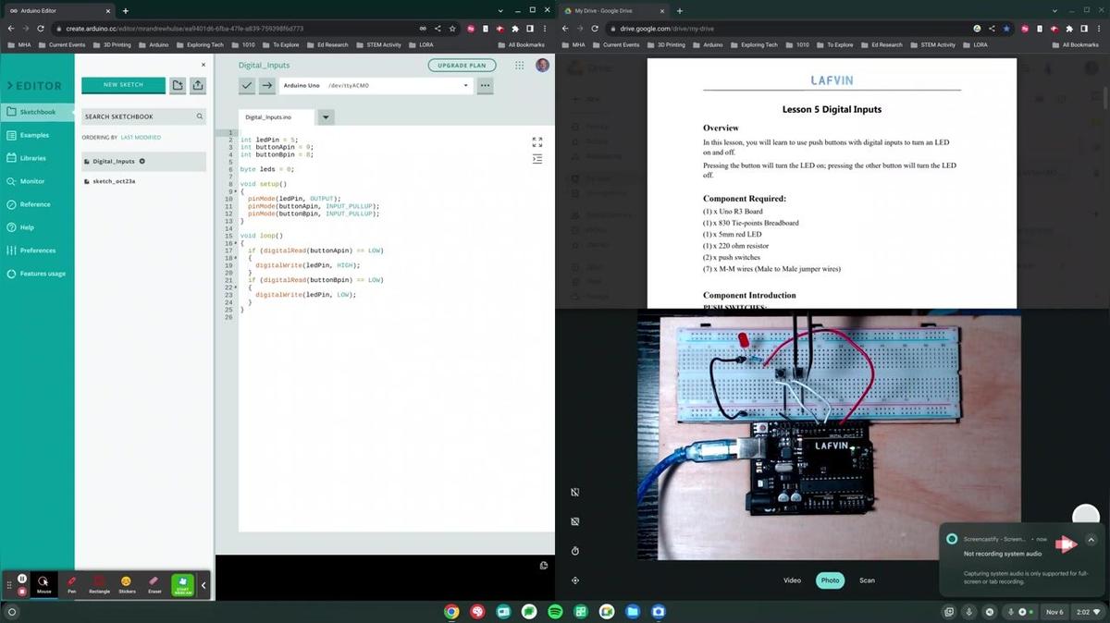This screenshot has width=1110, height=623.
Task: Open the 2:02 clock status tray
Action: [x=1088, y=612]
